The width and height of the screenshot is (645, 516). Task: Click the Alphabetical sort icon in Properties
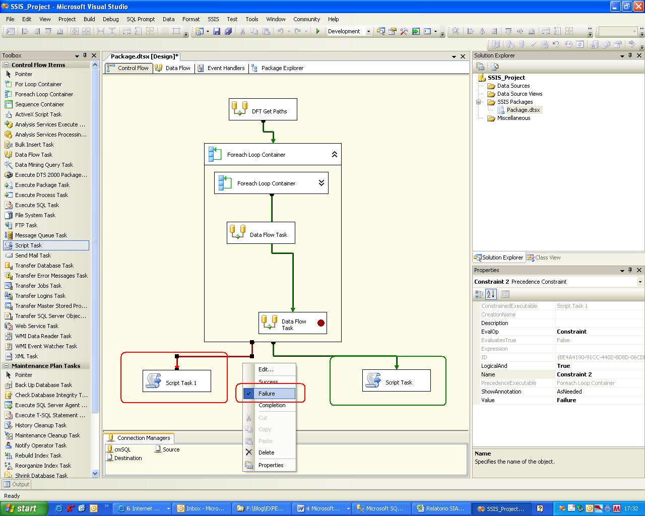point(491,294)
